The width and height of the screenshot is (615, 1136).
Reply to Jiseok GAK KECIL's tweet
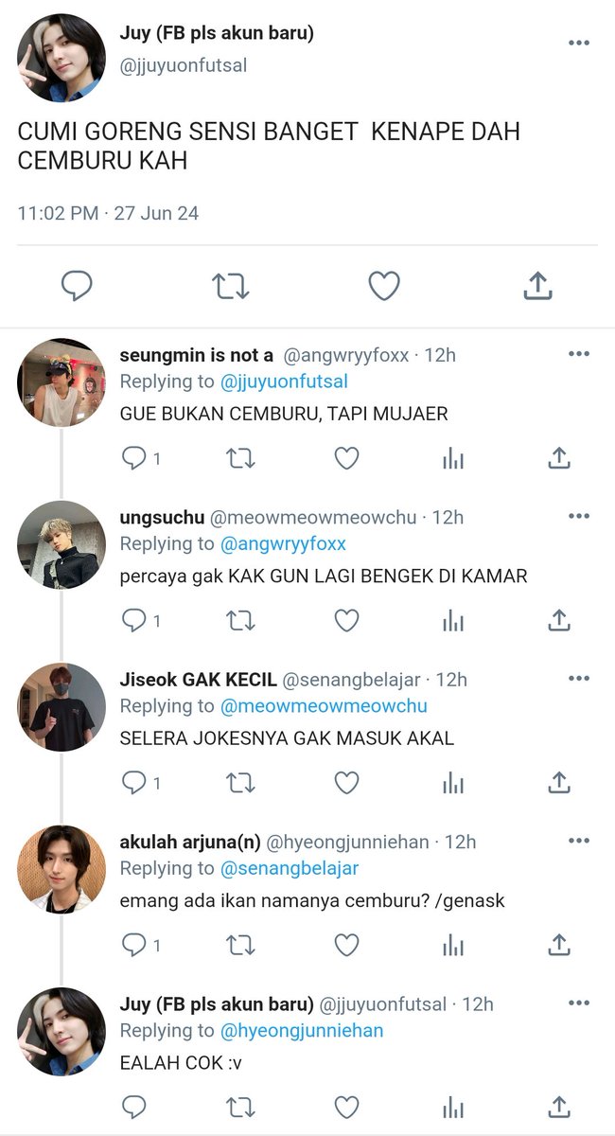(134, 783)
